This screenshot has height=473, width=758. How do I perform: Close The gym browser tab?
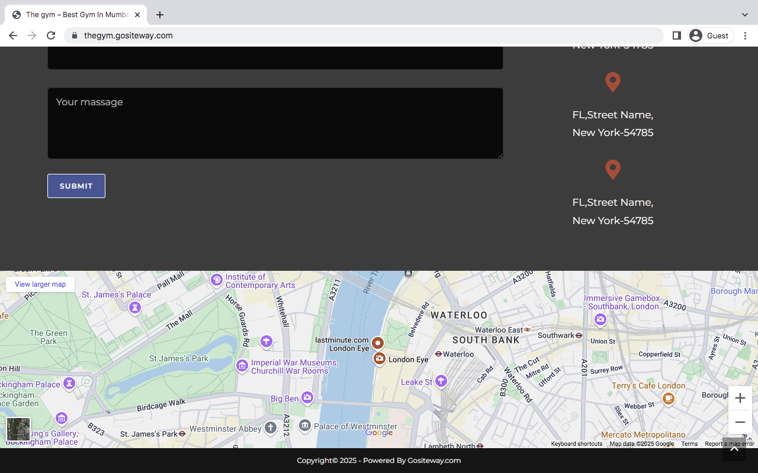(x=137, y=15)
